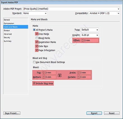Click the bleed link chain icon

[x=60, y=75]
